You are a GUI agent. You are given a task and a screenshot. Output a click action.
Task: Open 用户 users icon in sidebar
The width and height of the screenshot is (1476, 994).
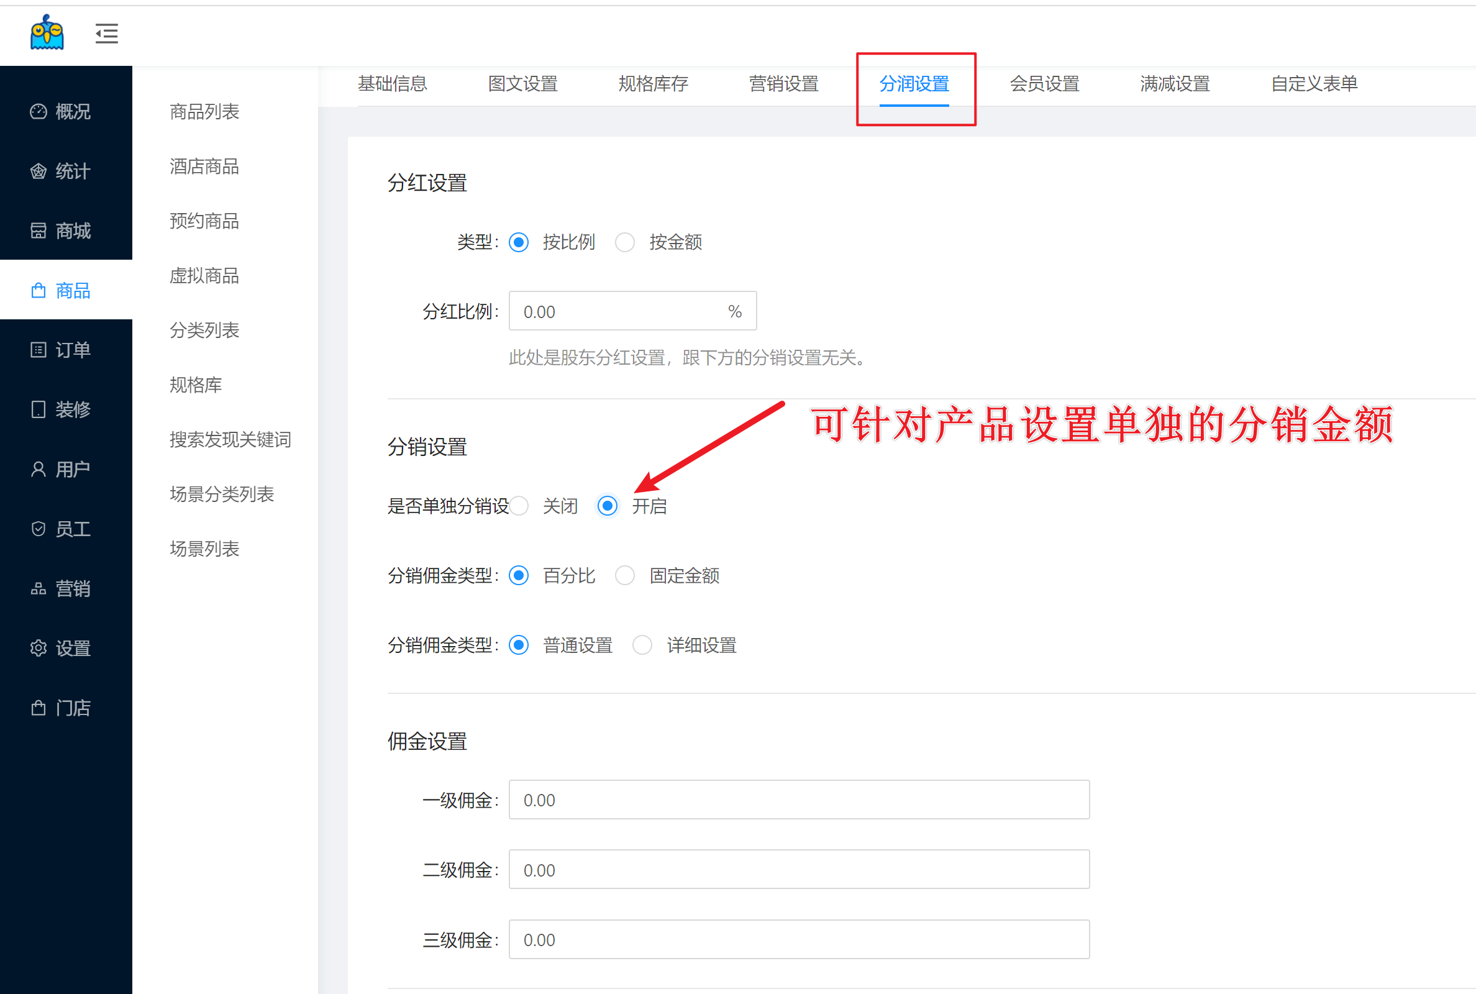tap(39, 469)
